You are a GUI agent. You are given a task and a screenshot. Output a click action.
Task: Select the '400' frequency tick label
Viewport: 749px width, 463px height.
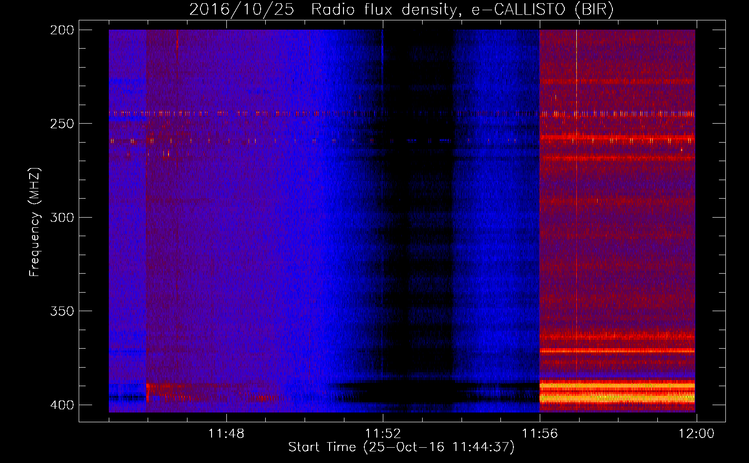coord(62,405)
